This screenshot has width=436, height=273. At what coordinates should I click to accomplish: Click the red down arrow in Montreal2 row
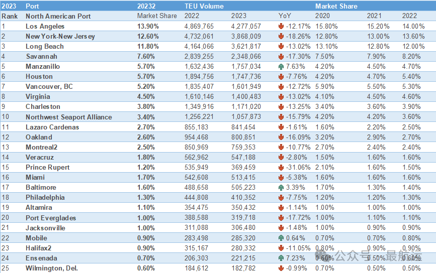click(281, 147)
